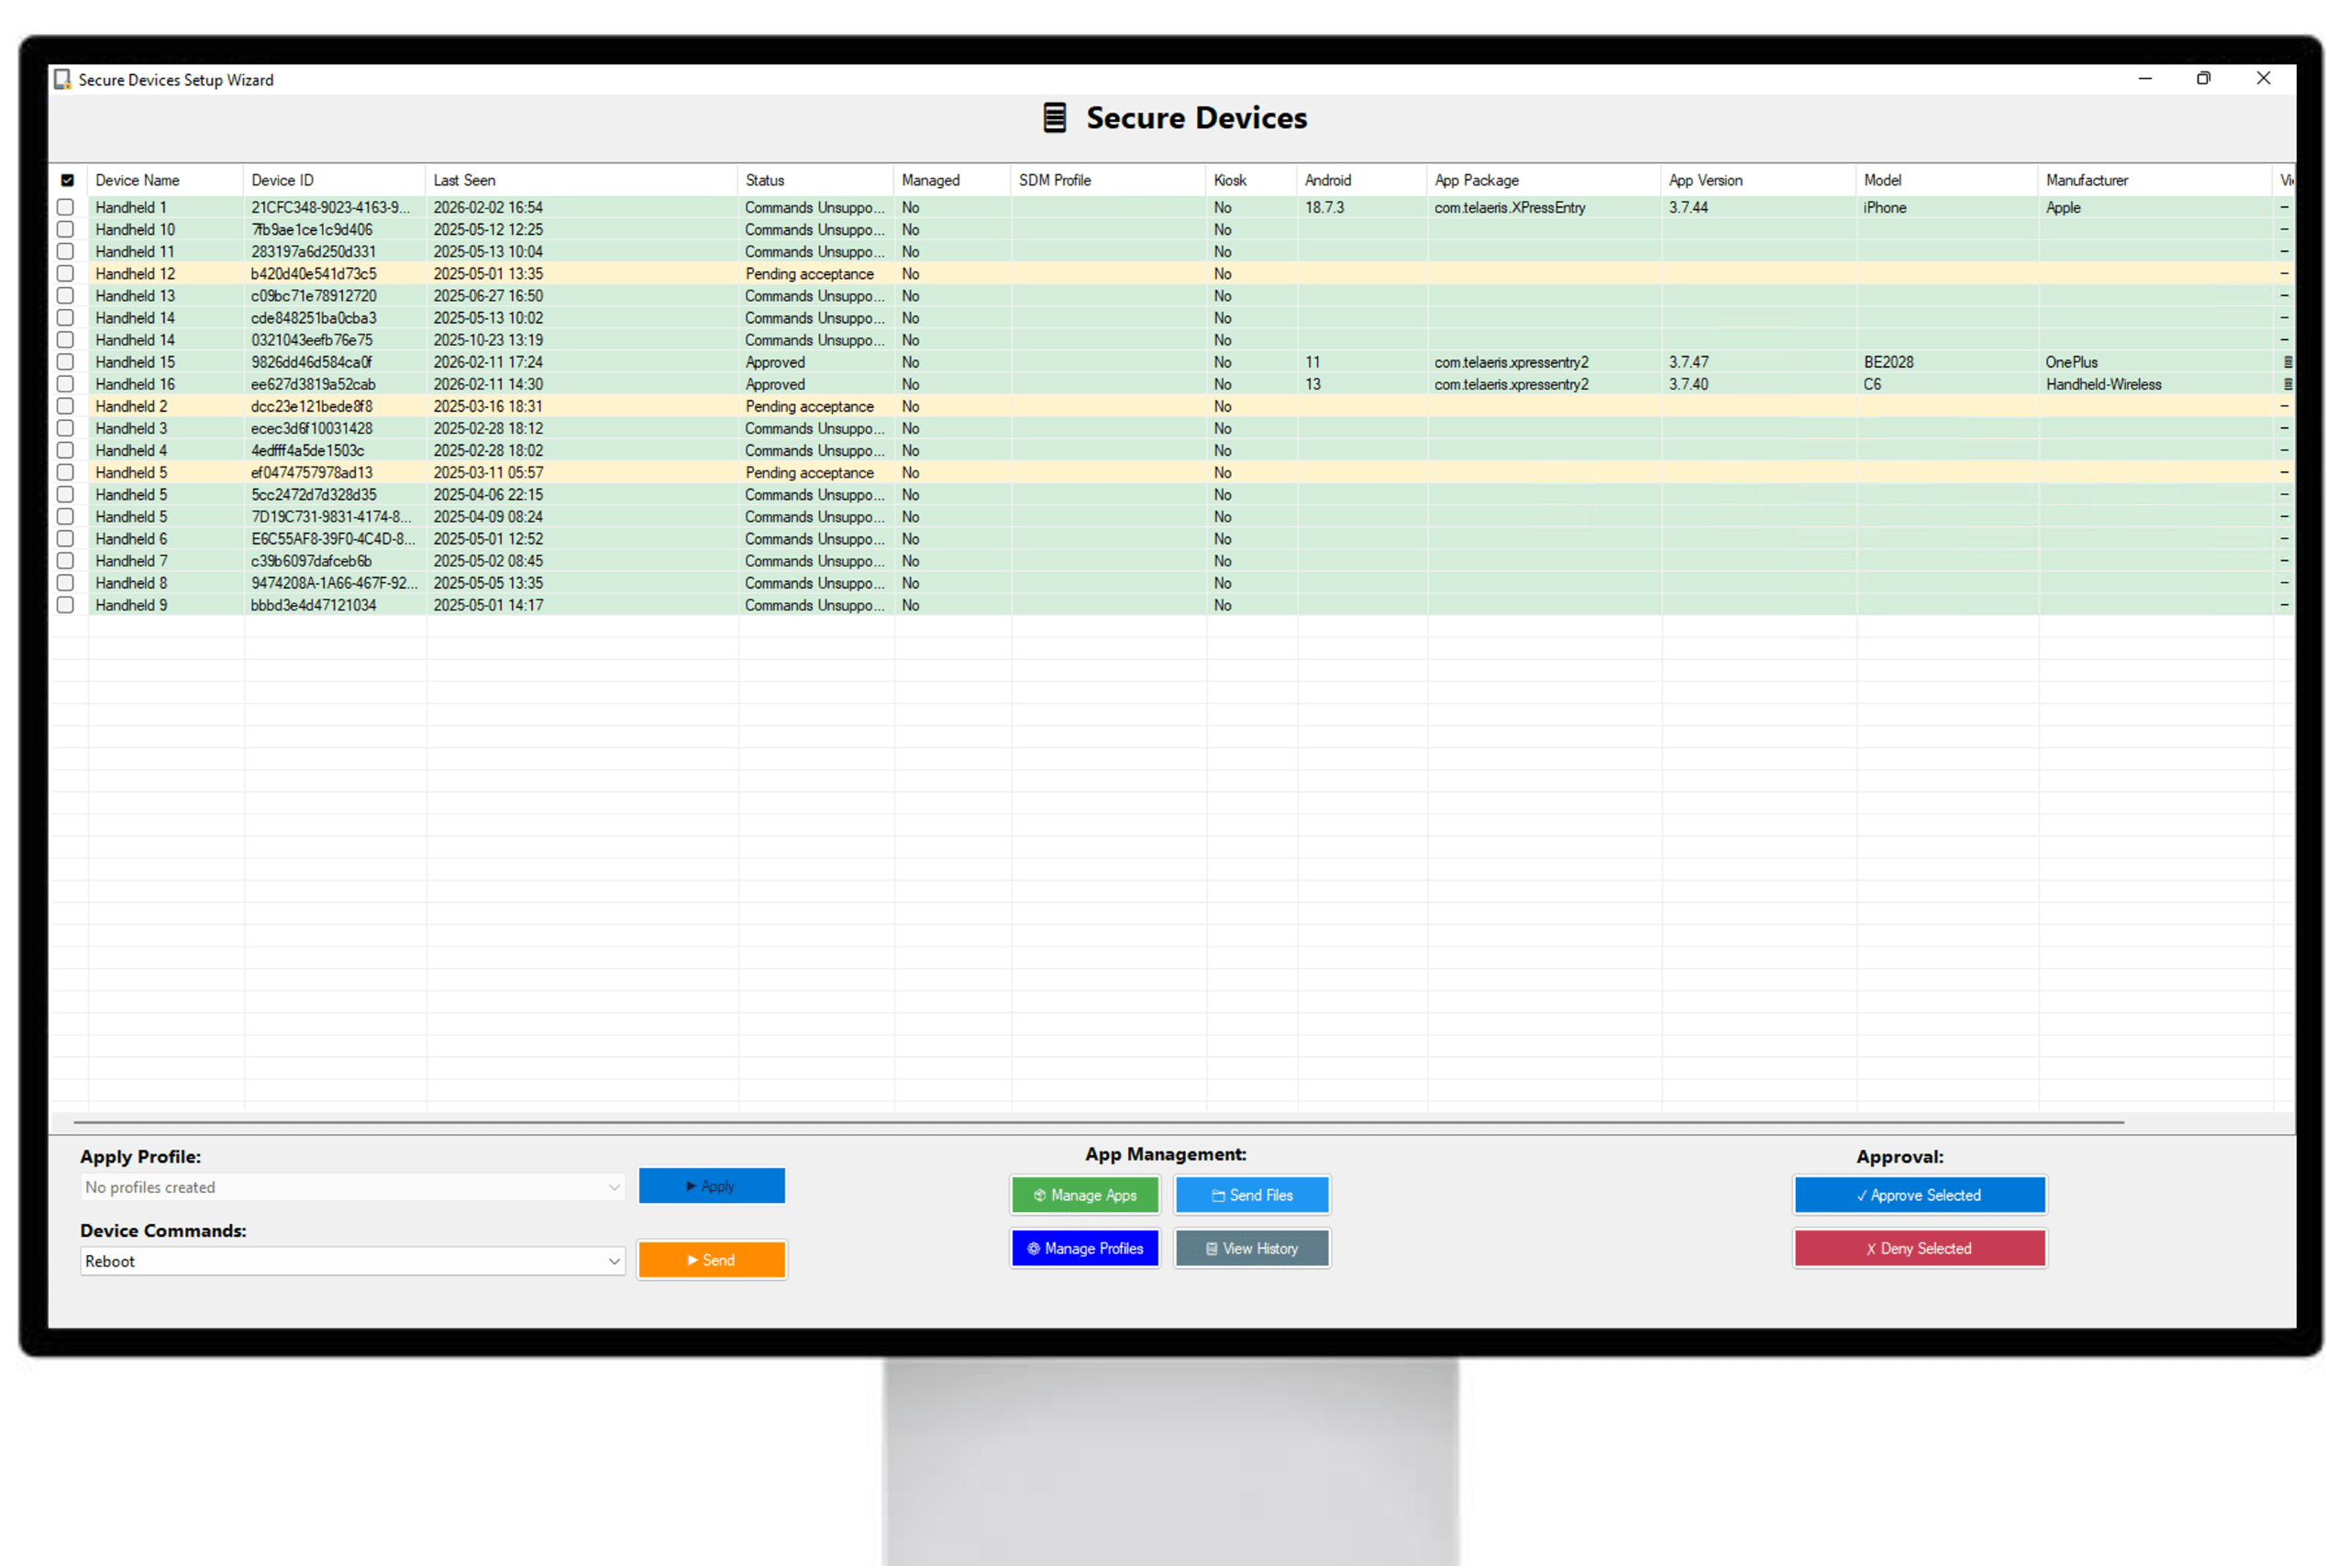
Task: Click the orange Send command button
Action: (x=712, y=1261)
